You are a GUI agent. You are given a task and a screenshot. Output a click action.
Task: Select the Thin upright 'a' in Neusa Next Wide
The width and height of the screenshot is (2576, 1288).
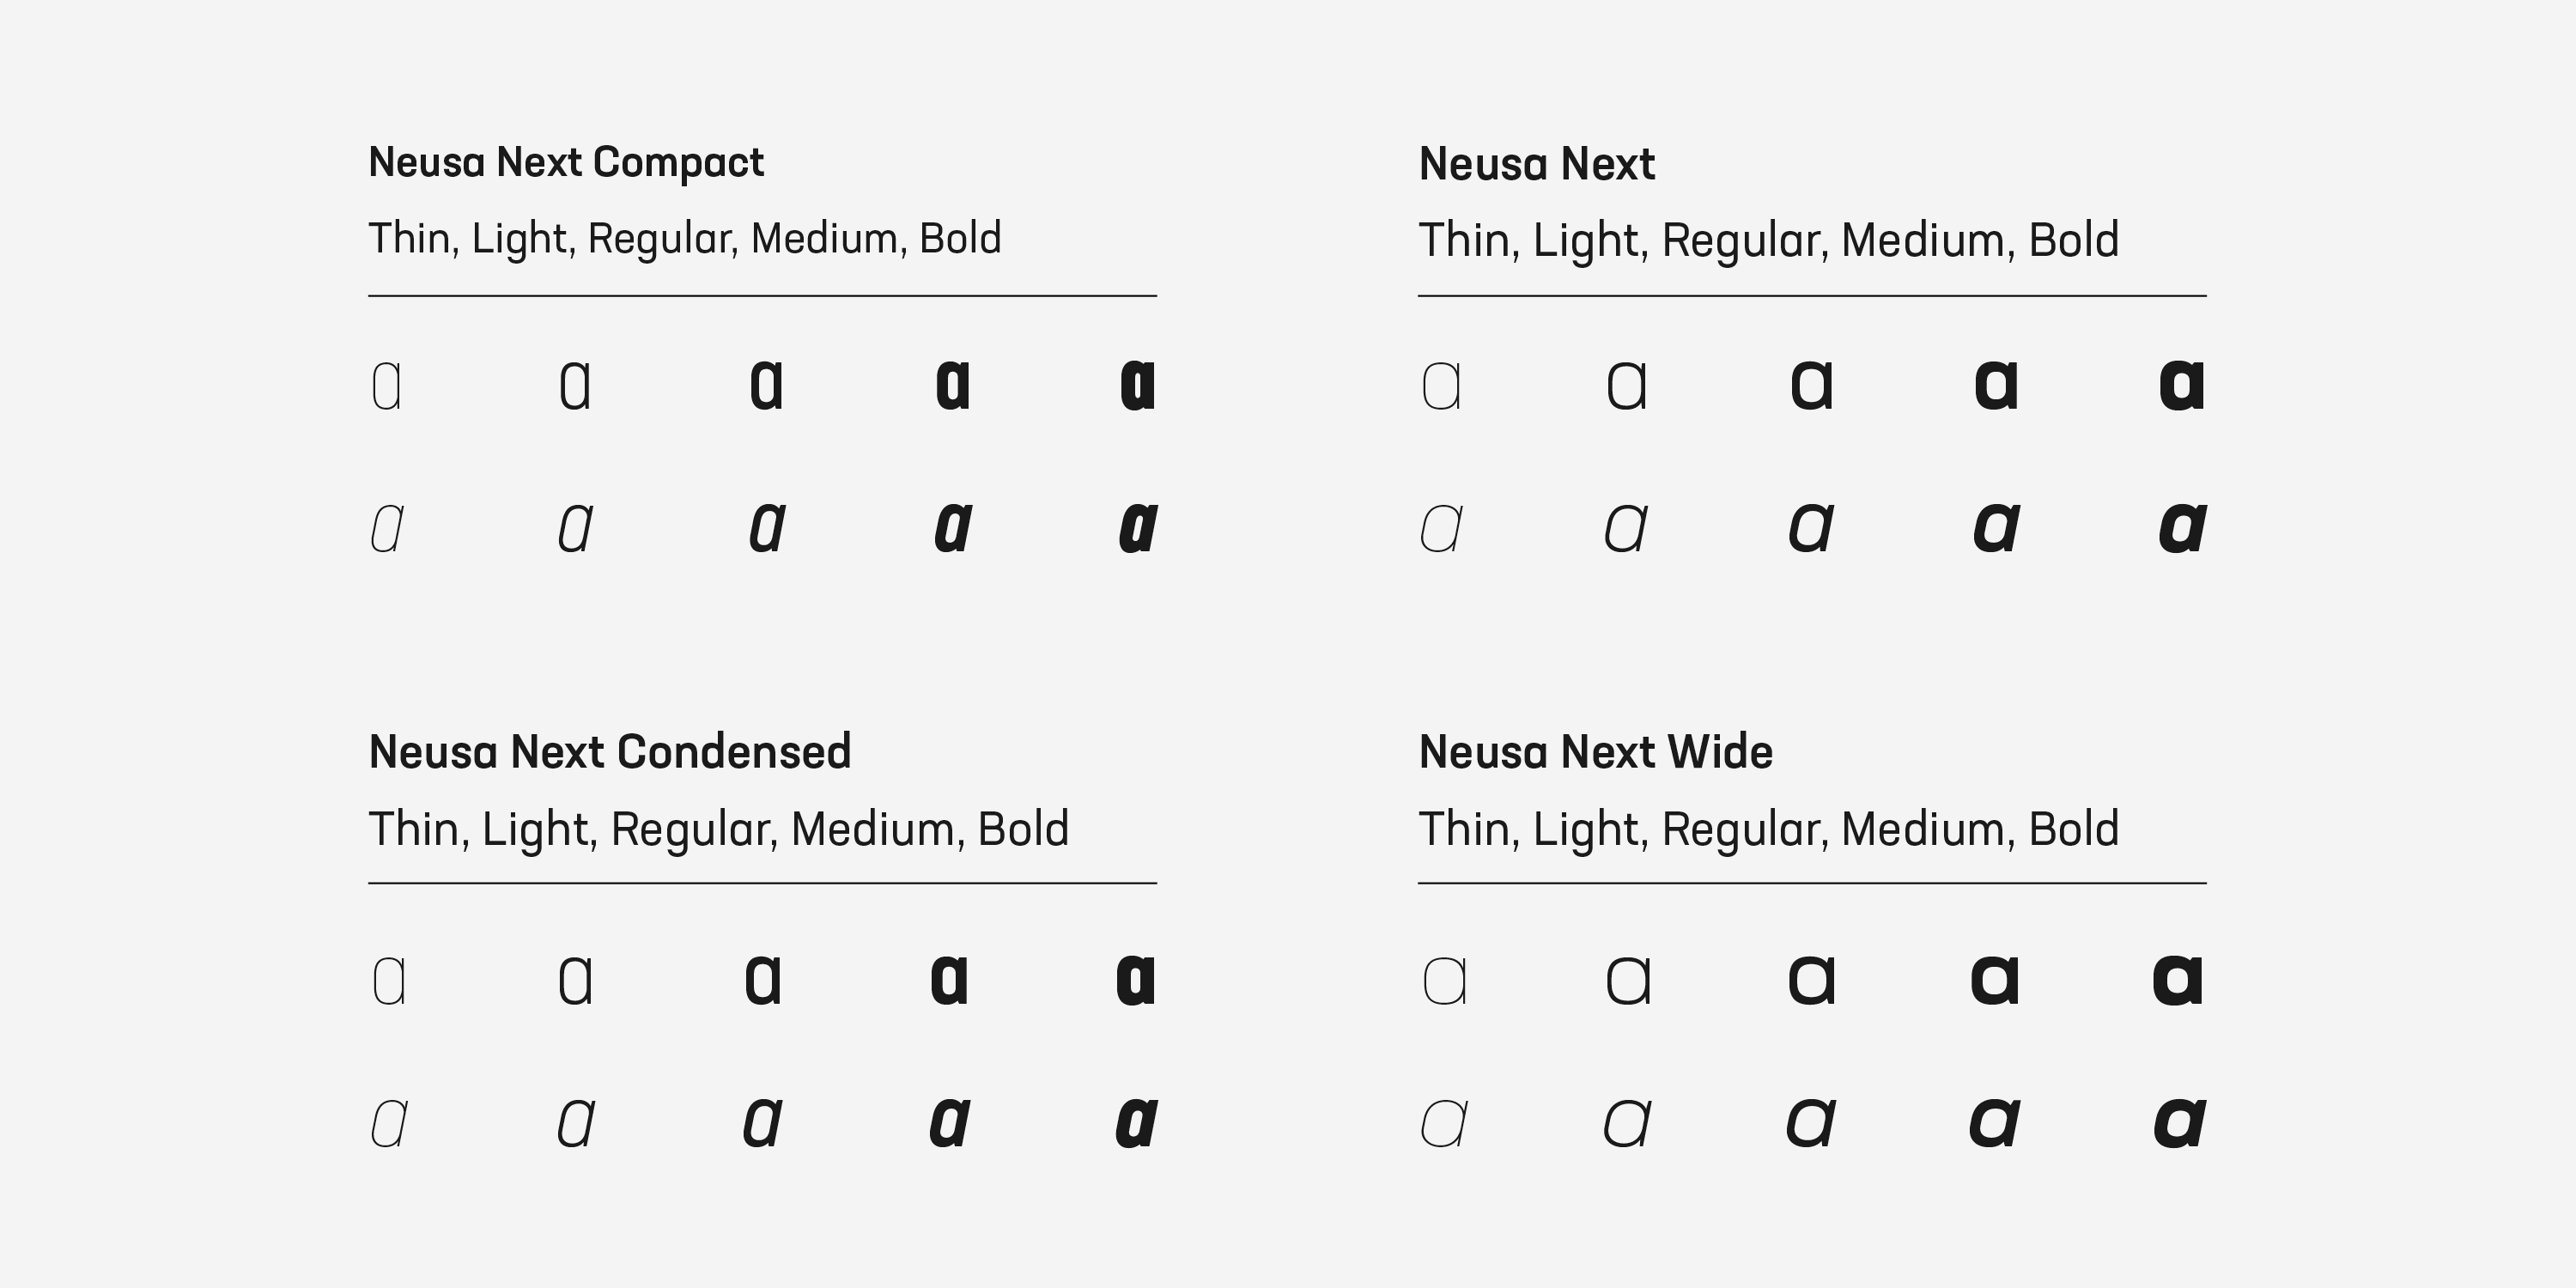click(x=1444, y=980)
